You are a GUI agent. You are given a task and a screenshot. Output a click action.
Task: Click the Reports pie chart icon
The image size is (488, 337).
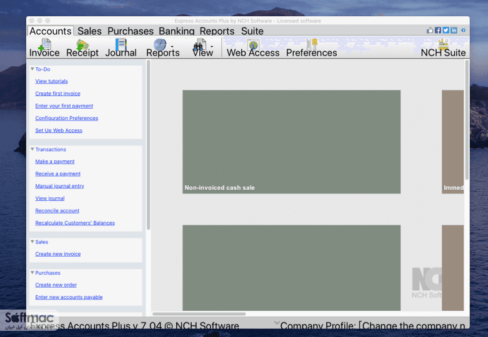(x=160, y=44)
